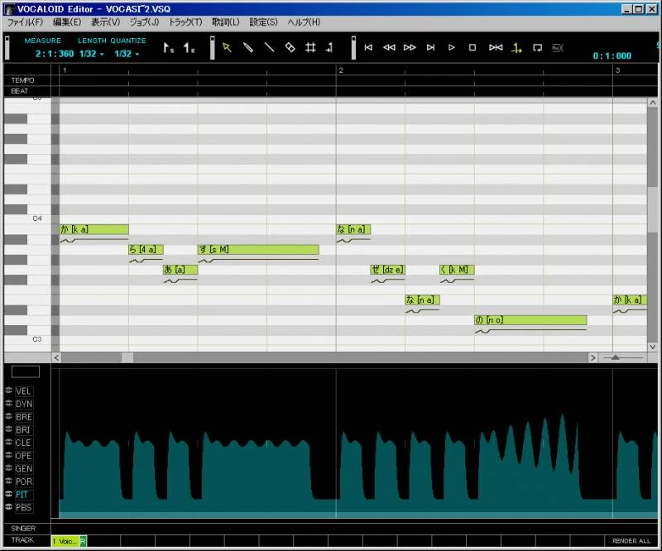Click the start marker flag icon
The height and width of the screenshot is (551, 662).
169,48
